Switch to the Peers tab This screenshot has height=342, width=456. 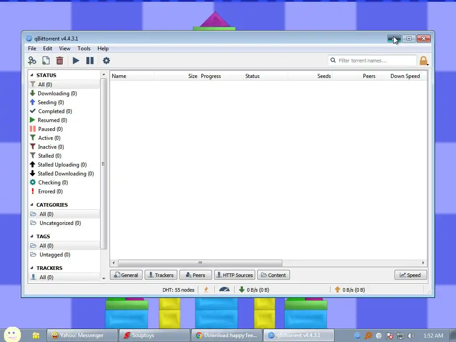pos(195,275)
